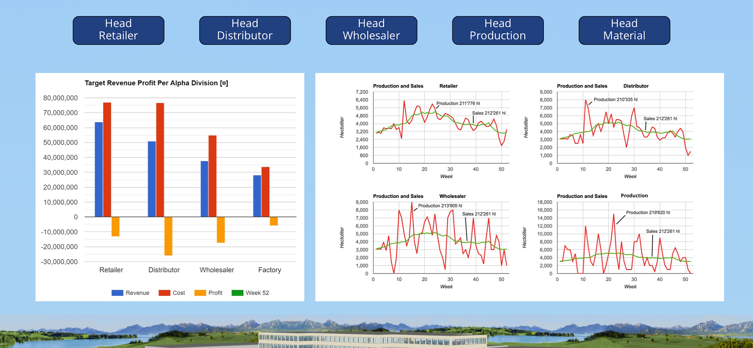Click the red Cost legend swatch

164,293
